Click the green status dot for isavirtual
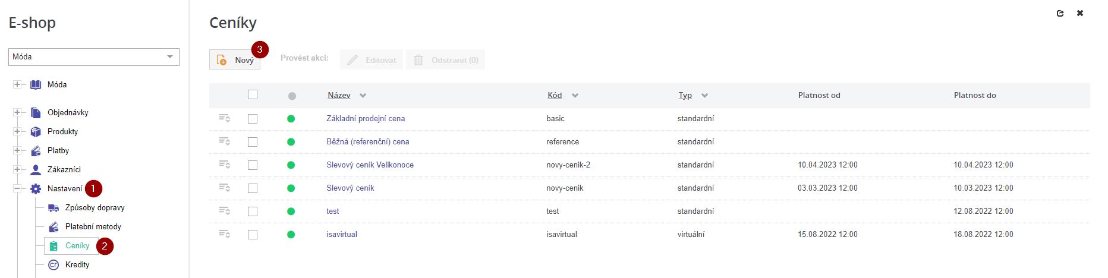1108x278 pixels. (x=291, y=235)
